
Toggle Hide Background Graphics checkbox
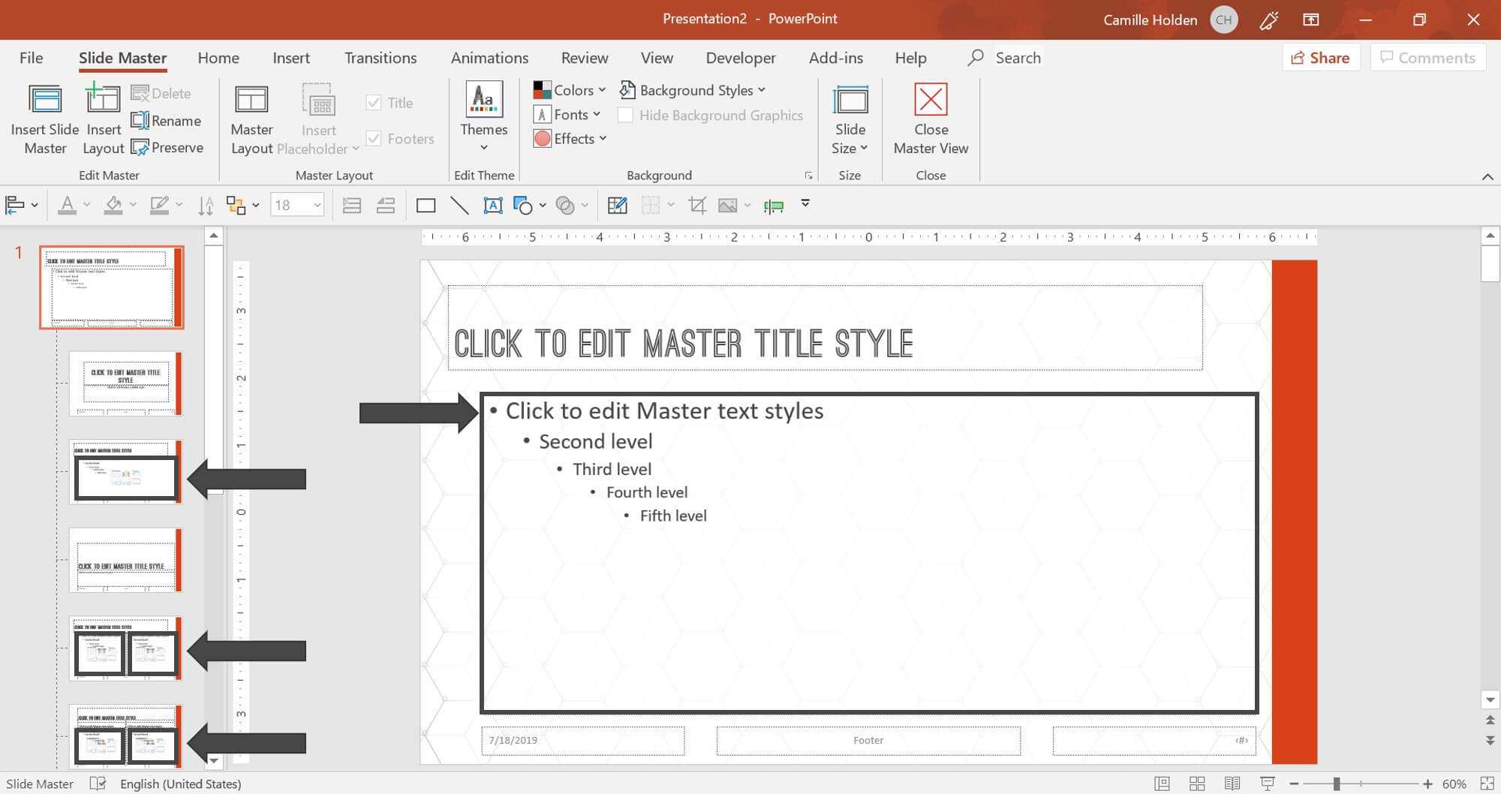(x=624, y=115)
